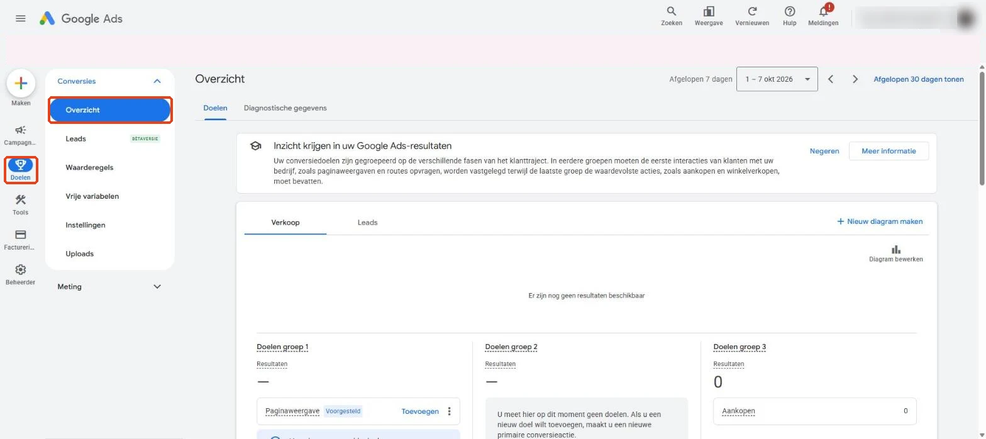Screen dimensions: 986x439
Task: Click the Paginaweergave goal label
Action: click(292, 411)
